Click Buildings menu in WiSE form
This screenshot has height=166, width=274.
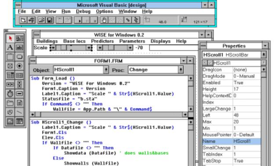pyautogui.click(x=47, y=41)
